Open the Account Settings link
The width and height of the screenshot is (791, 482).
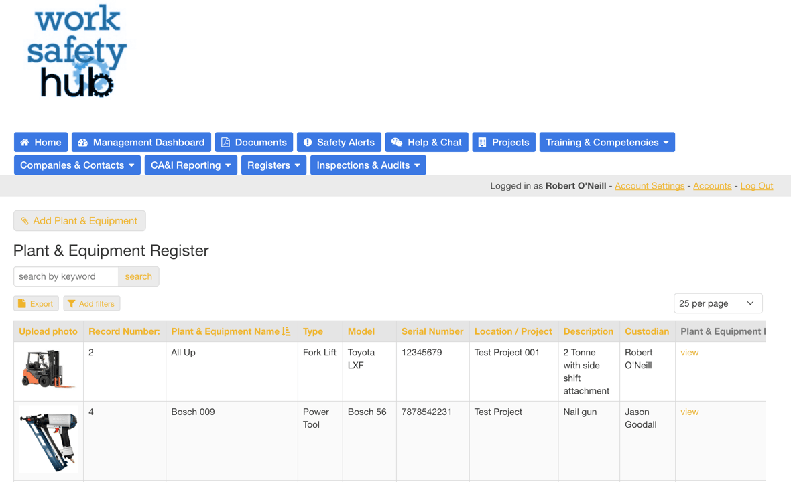click(x=649, y=186)
